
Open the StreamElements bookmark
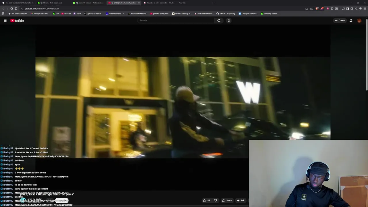point(116,14)
